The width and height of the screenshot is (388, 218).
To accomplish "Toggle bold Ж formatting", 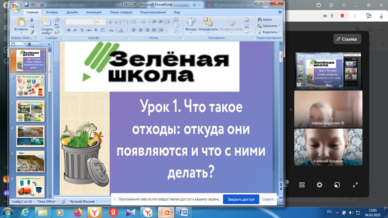I will pyautogui.click(x=69, y=30).
